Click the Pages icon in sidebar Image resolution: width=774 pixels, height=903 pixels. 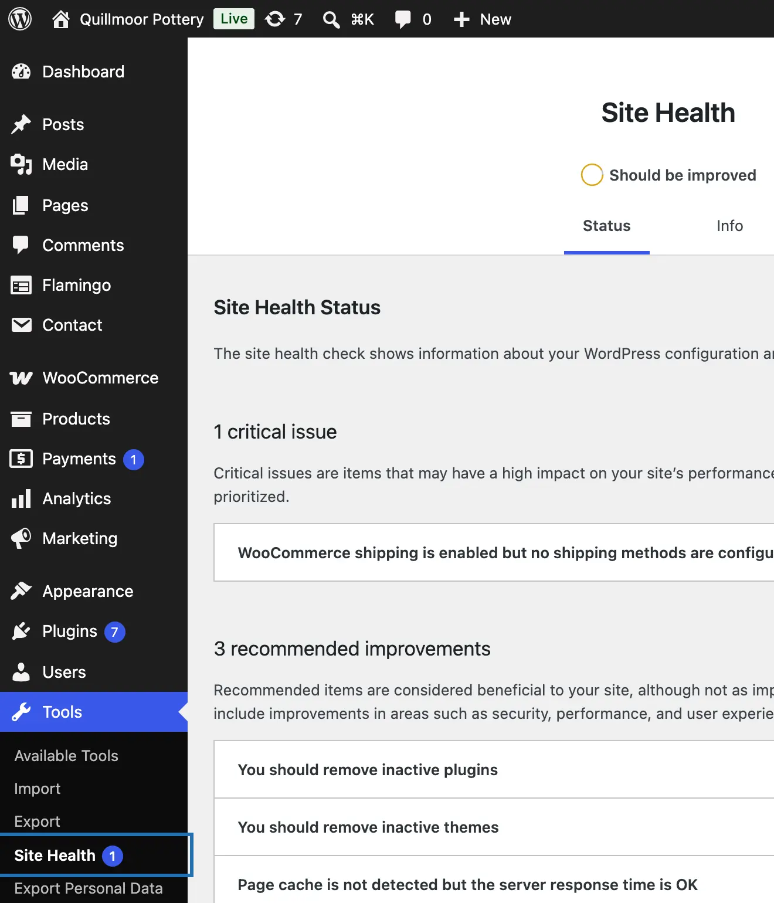click(21, 205)
